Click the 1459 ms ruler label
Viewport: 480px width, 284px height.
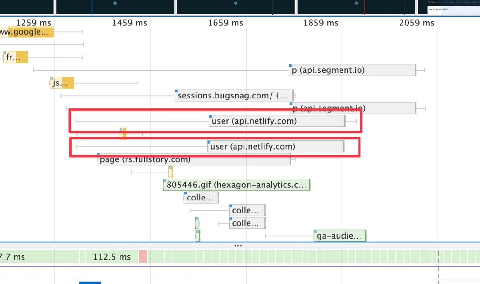130,23
